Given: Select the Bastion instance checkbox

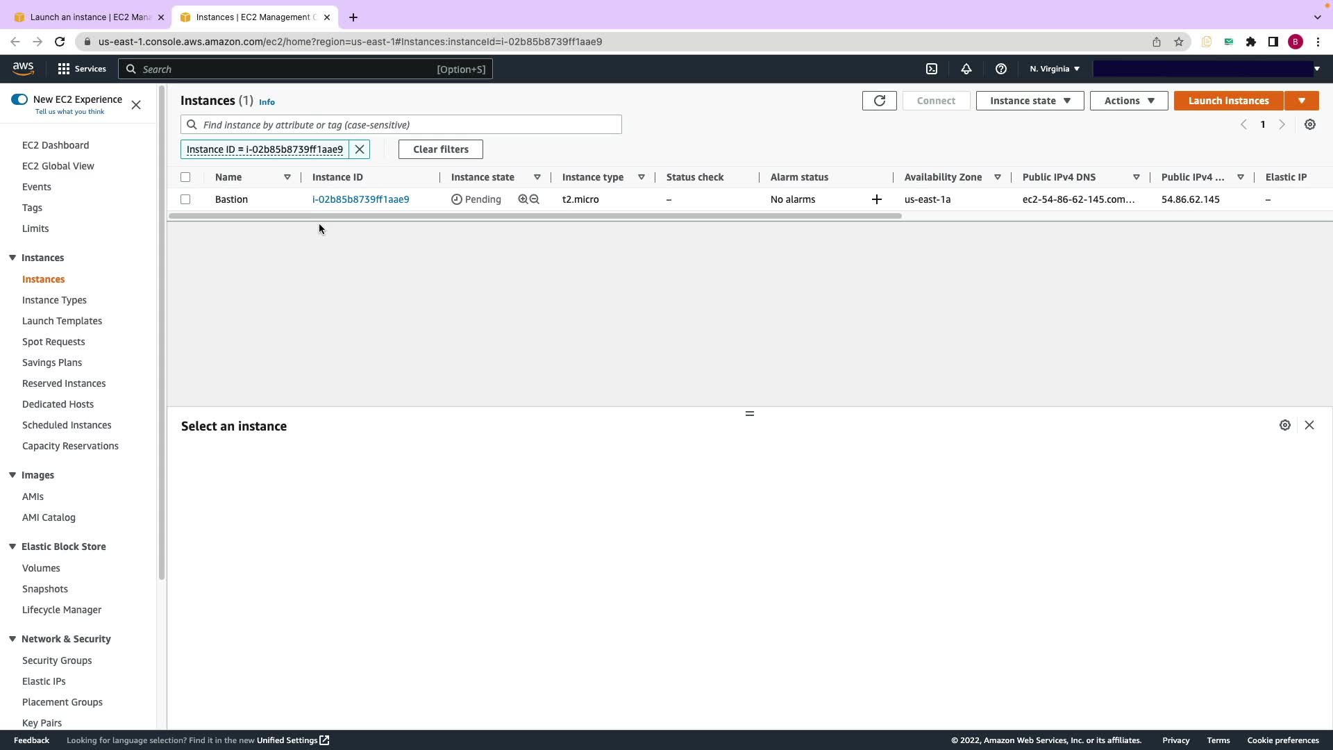Looking at the screenshot, I should click(x=185, y=199).
